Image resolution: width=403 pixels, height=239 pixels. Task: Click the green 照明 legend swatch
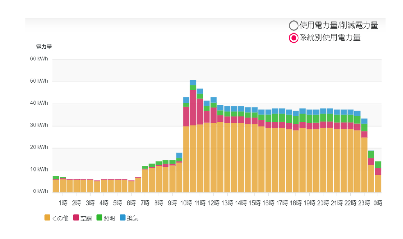tap(99, 218)
